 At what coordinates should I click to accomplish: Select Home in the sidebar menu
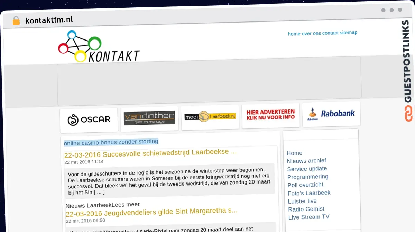pyautogui.click(x=295, y=153)
